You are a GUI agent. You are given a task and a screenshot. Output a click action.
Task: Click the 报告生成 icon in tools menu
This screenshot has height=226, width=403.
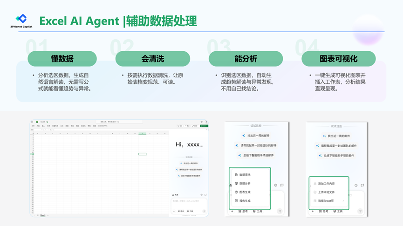[236, 201]
